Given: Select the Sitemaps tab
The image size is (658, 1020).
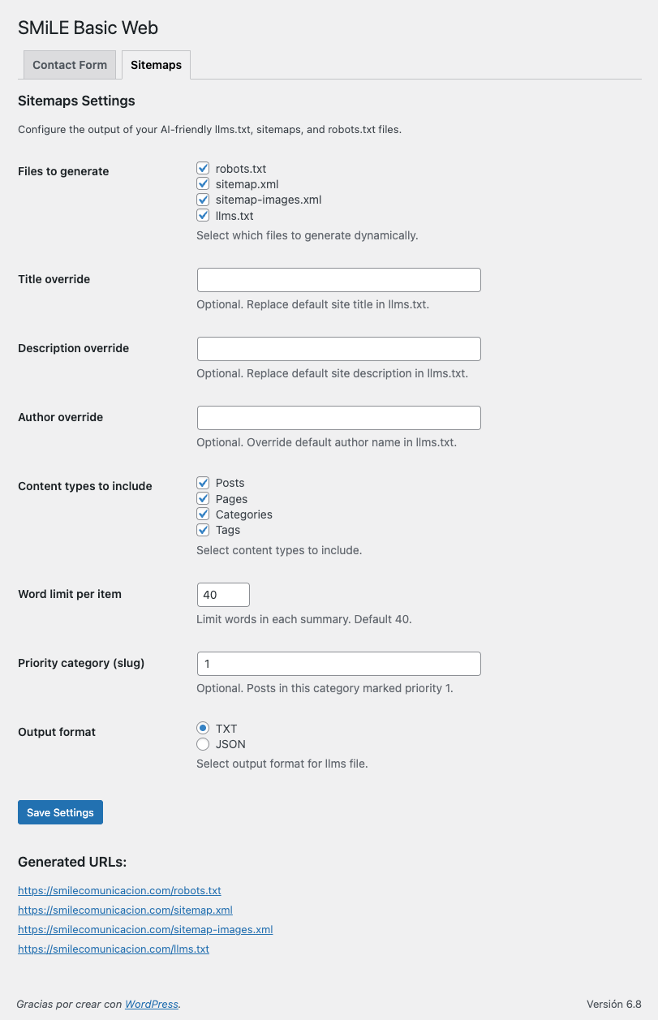Looking at the screenshot, I should pyautogui.click(x=156, y=65).
